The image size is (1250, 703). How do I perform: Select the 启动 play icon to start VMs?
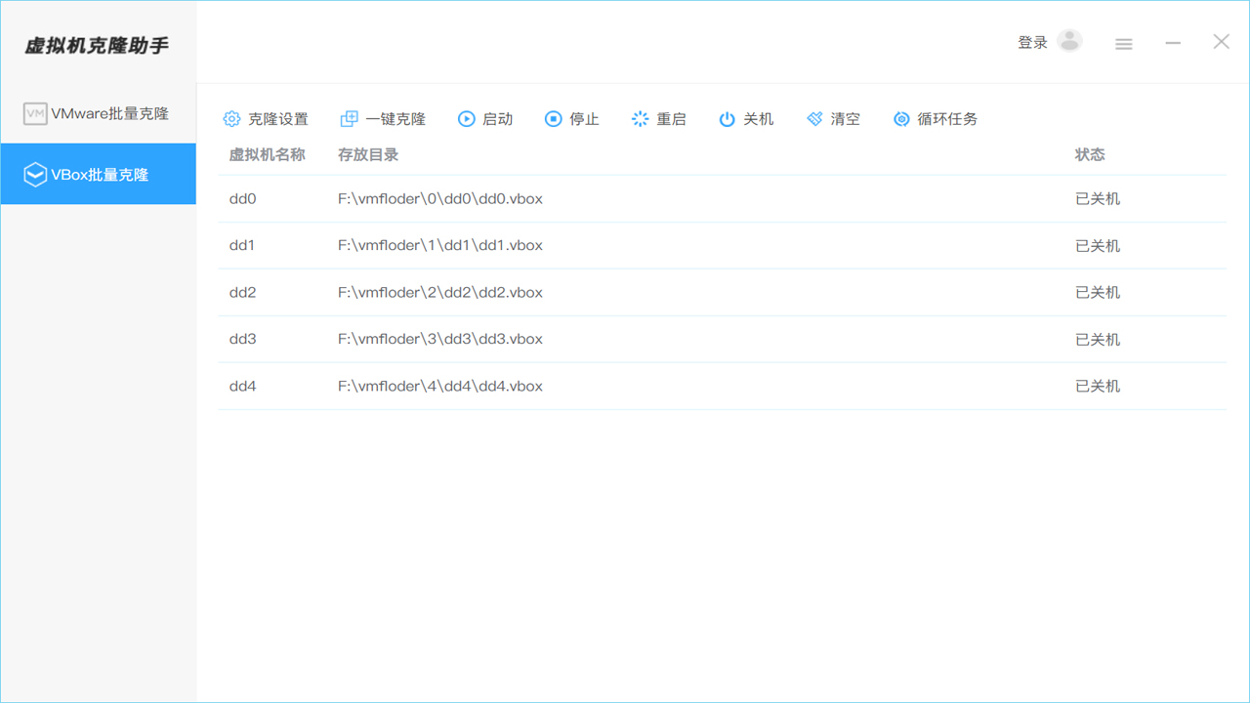click(x=467, y=118)
